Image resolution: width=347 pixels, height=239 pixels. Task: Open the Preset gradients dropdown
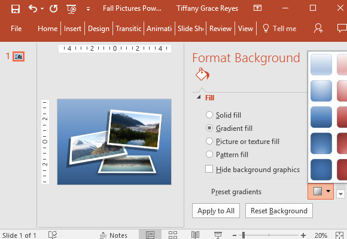click(321, 191)
